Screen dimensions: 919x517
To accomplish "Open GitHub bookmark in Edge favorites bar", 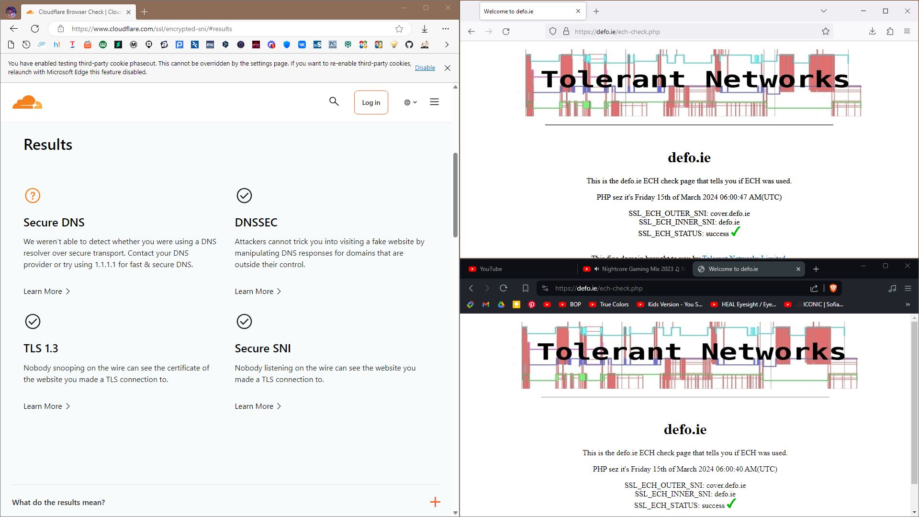I will pyautogui.click(x=409, y=45).
